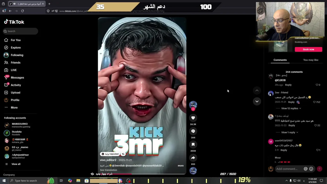
Task: Insert mention with @ icon
Action: 306,169
